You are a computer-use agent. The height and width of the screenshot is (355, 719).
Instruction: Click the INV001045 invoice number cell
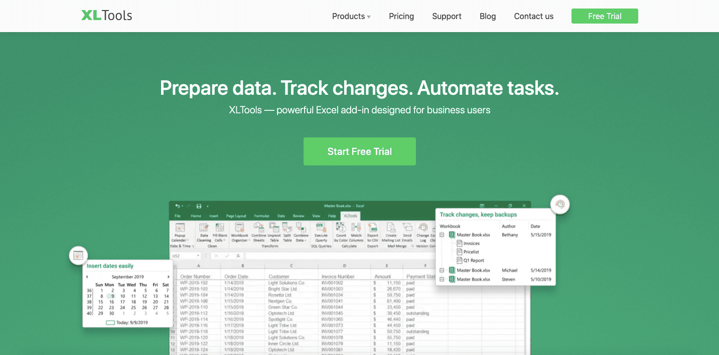point(343,313)
